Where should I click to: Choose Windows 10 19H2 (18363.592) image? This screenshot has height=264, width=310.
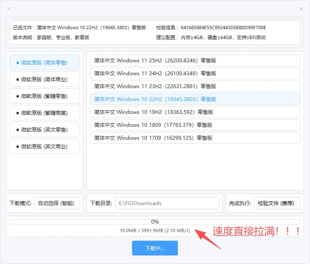click(195, 112)
